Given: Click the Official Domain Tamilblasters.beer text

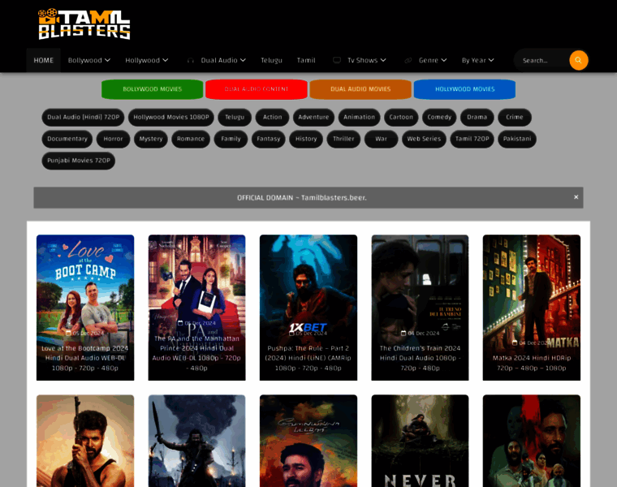Looking at the screenshot, I should [302, 197].
